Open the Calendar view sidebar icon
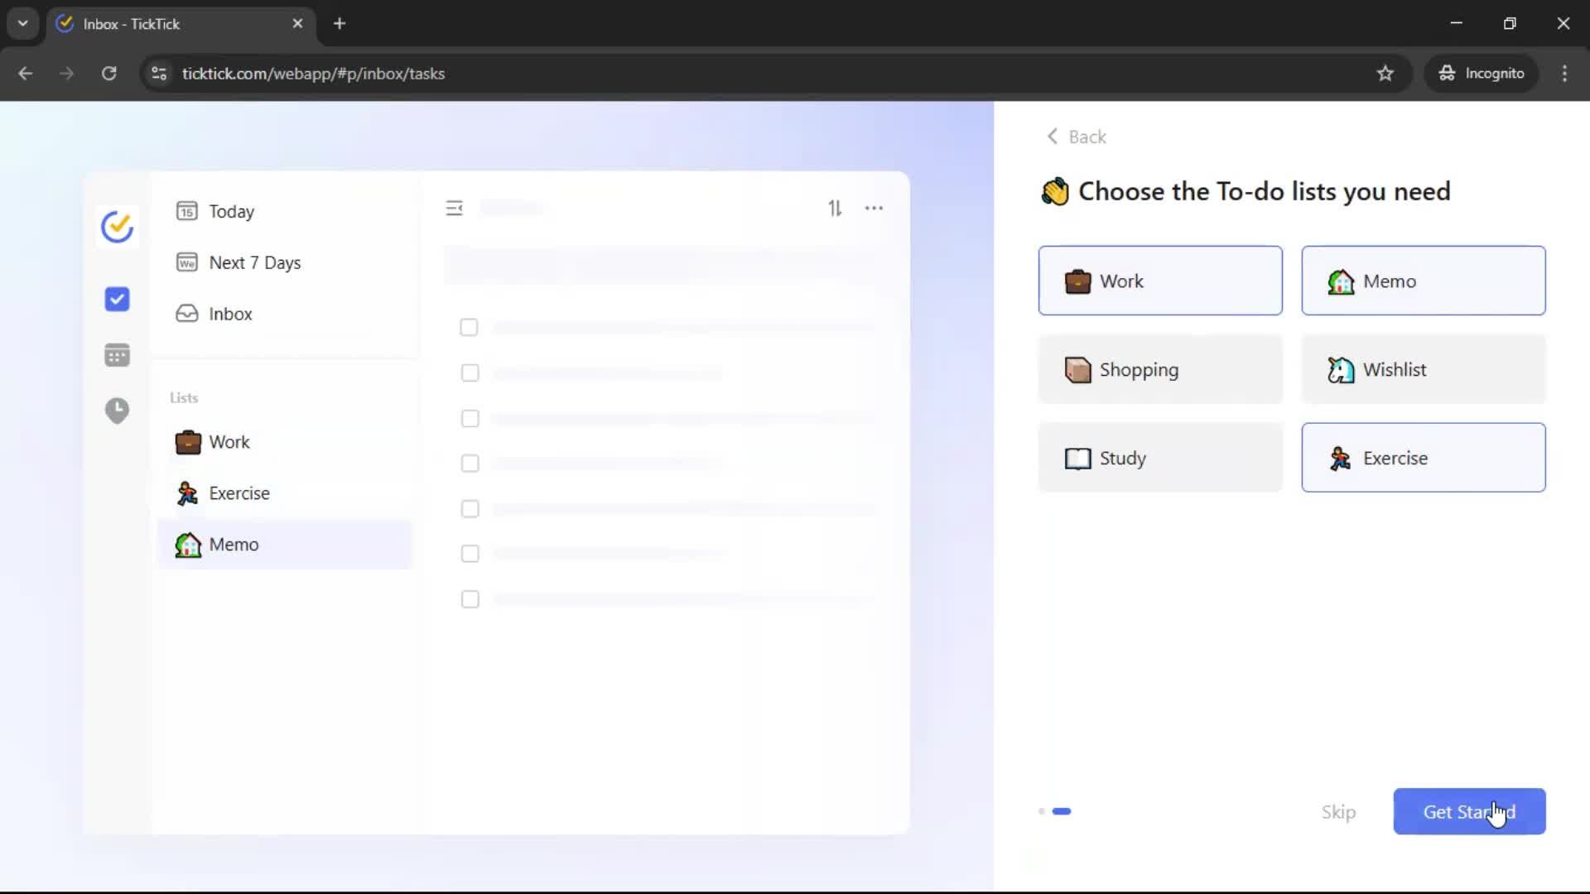 pyautogui.click(x=117, y=355)
